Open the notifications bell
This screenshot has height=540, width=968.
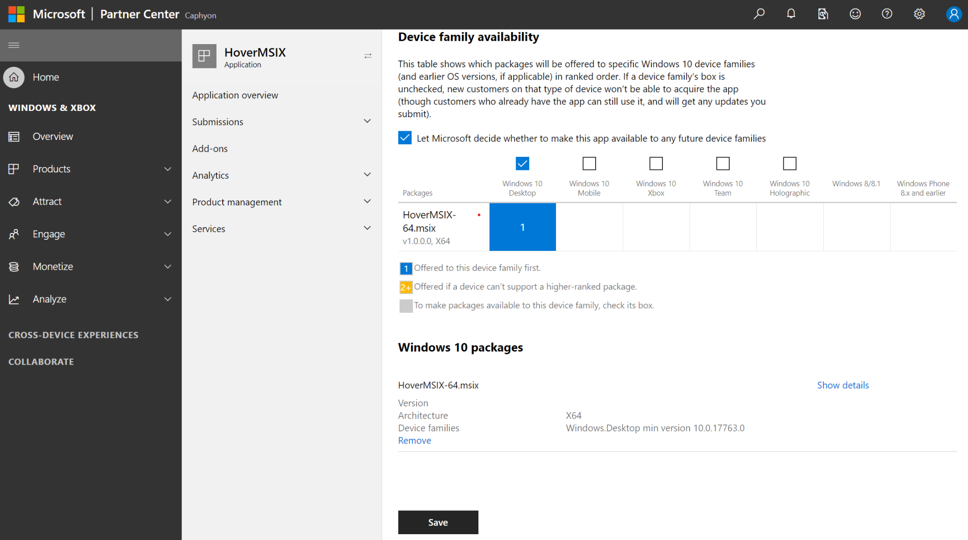(x=791, y=14)
